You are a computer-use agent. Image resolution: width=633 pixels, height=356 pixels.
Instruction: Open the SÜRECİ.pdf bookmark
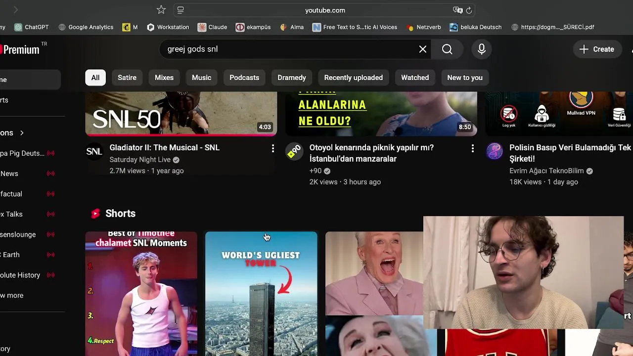pyautogui.click(x=552, y=27)
